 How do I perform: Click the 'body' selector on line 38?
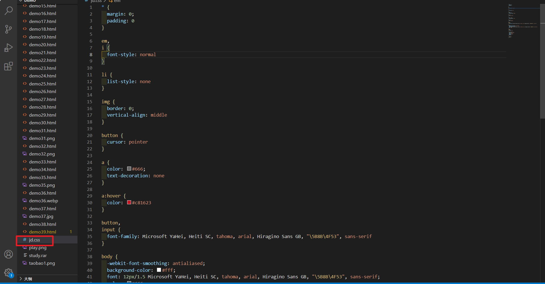pos(107,256)
